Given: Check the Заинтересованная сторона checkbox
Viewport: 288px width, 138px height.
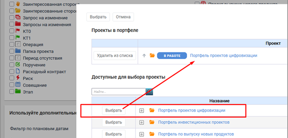Looking at the screenshot, I should (12, 5).
